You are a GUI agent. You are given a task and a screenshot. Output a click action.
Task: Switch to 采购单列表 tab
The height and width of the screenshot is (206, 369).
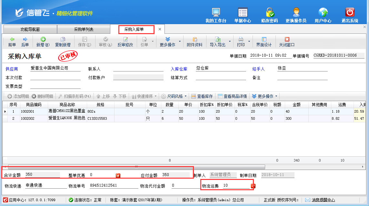coord(84,29)
